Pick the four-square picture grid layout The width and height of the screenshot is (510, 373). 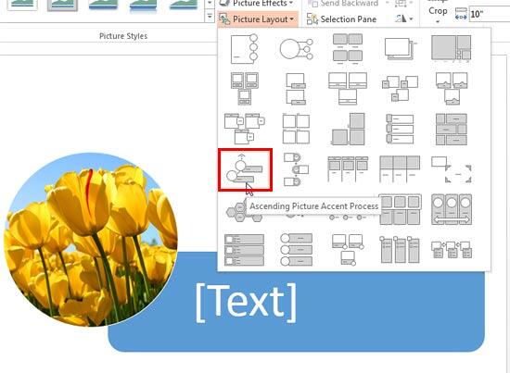[x=296, y=129]
